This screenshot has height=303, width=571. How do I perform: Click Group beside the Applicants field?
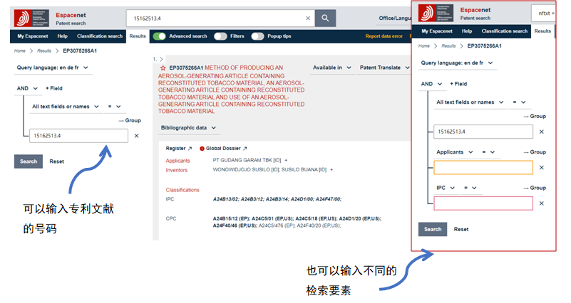click(x=535, y=152)
